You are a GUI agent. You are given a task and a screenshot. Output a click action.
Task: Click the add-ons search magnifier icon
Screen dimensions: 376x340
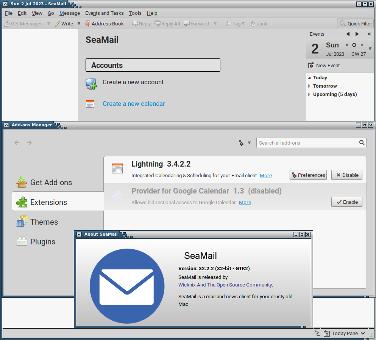(362, 143)
